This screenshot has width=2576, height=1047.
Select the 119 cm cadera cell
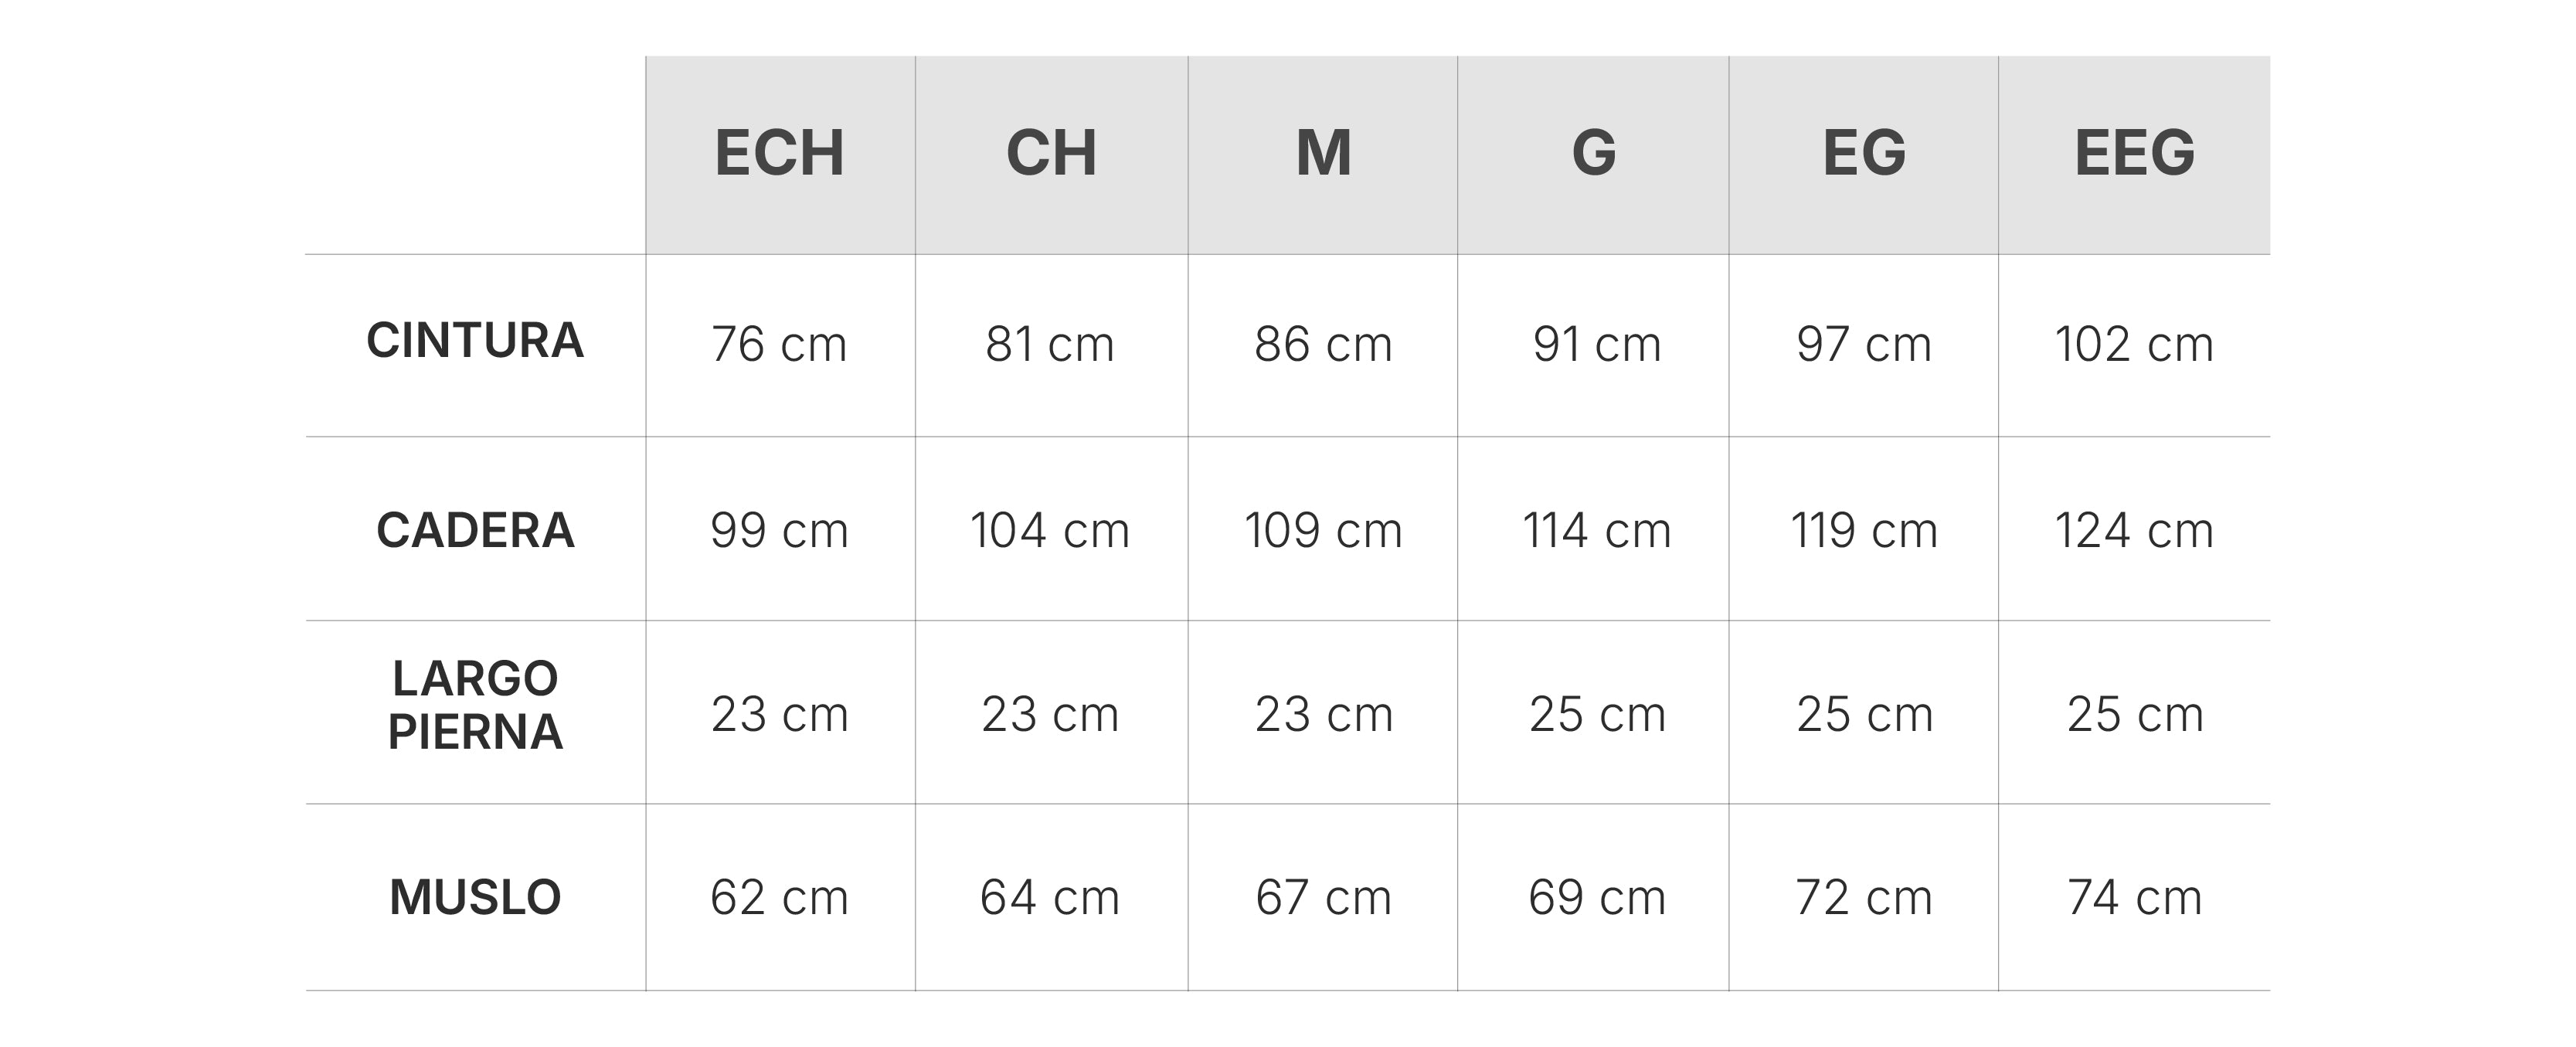1864,531
